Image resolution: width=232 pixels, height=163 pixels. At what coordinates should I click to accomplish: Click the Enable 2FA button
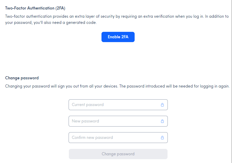coord(118,37)
